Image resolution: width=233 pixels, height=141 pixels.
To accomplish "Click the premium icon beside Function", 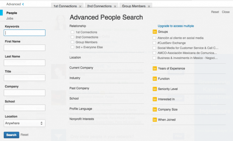I will click(x=155, y=79).
